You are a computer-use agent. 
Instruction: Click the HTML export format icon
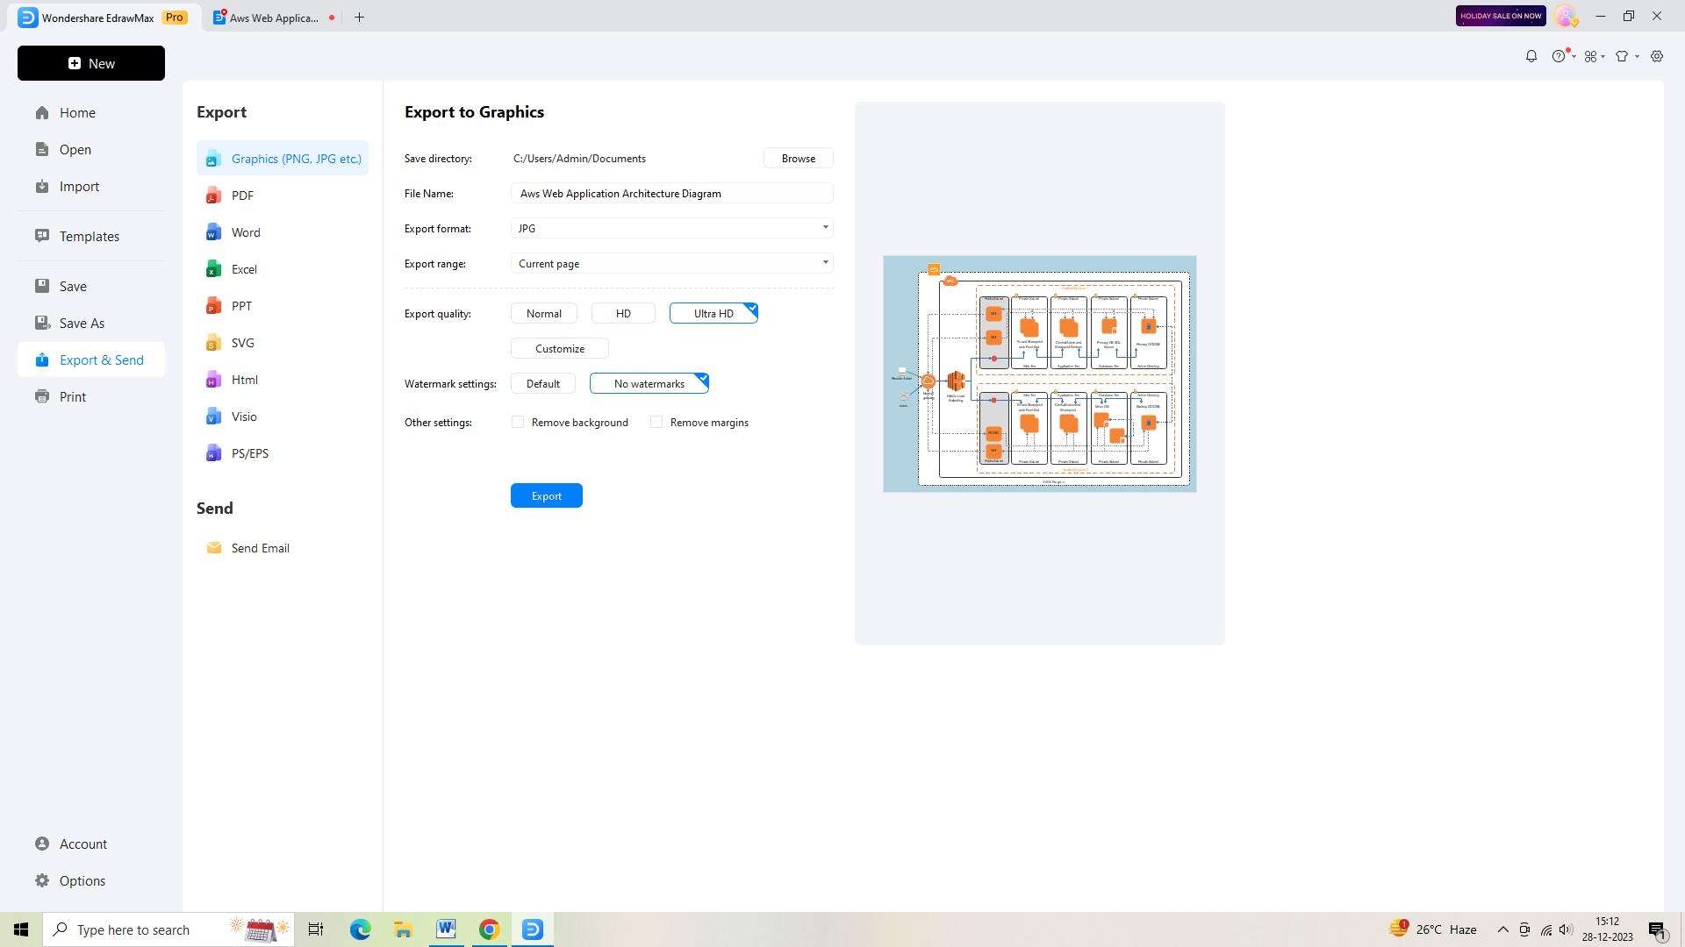214,380
